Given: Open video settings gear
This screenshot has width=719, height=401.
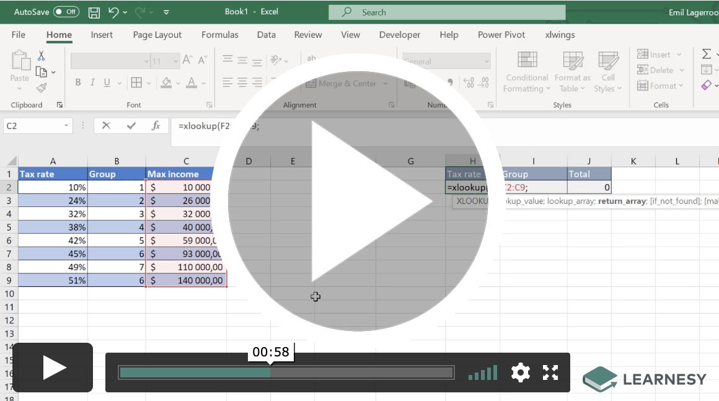Looking at the screenshot, I should click(x=520, y=372).
